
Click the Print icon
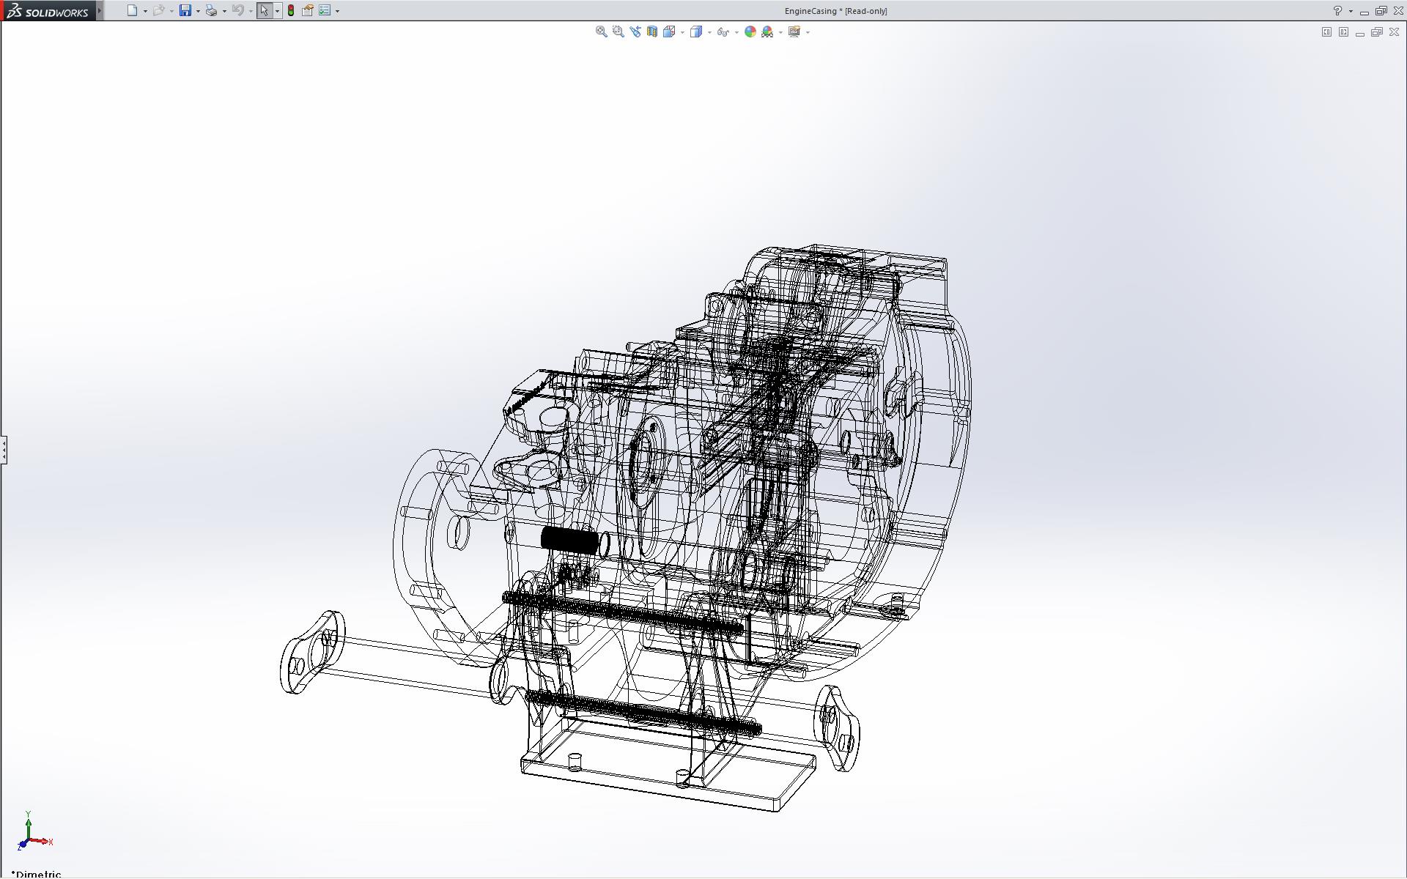pos(211,10)
